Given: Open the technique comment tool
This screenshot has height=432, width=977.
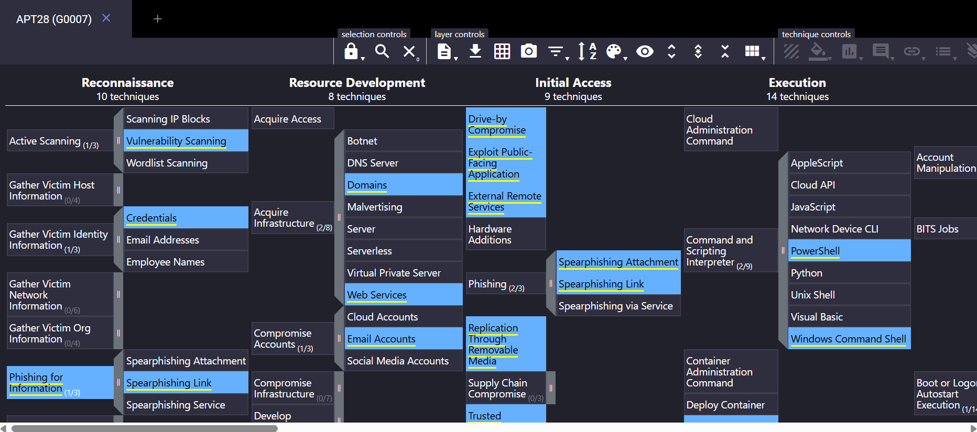Looking at the screenshot, I should [881, 51].
